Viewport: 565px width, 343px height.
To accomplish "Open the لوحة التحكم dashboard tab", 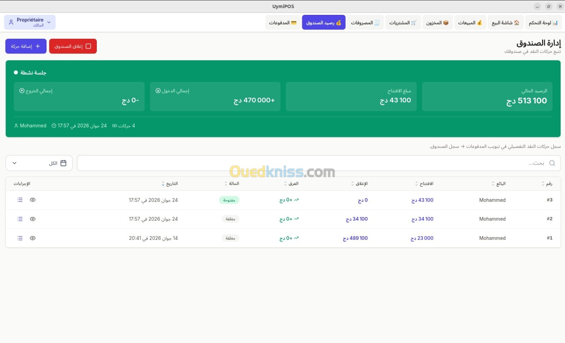I will 543,23.
